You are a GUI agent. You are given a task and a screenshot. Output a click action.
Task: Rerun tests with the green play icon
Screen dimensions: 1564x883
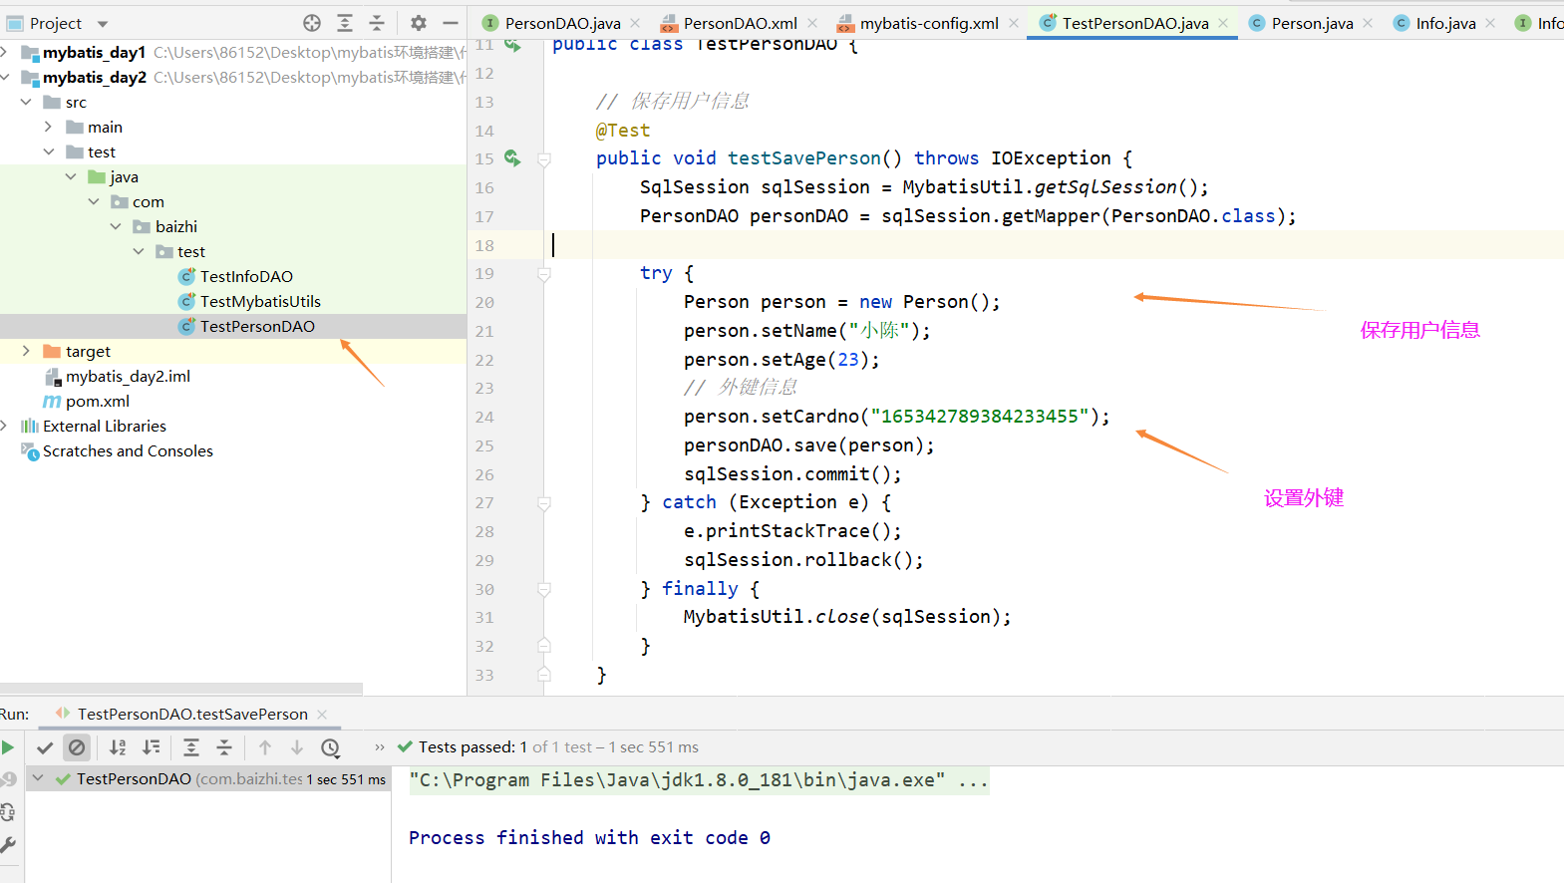pos(8,747)
